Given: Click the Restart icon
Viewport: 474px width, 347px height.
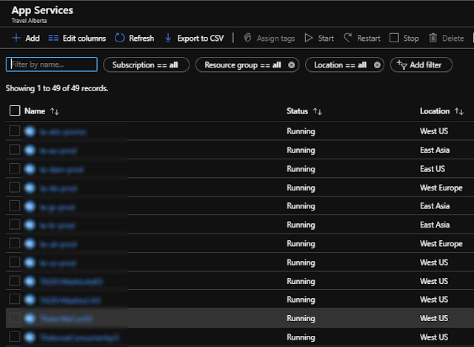Looking at the screenshot, I should click(347, 38).
